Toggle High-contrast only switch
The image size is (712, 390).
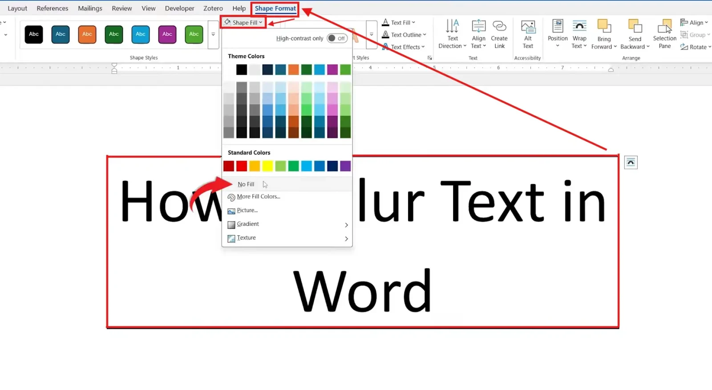pyautogui.click(x=337, y=38)
